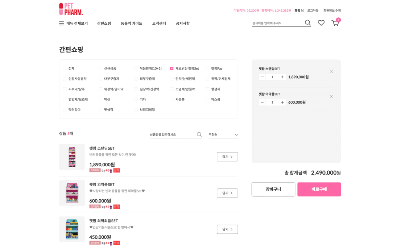Click the 로그아웃 link
This screenshot has height=250, width=401.
313,11
